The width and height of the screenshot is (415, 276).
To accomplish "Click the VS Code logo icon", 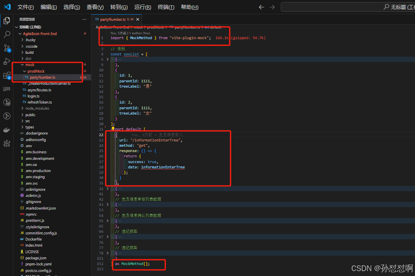I will click(x=7, y=7).
